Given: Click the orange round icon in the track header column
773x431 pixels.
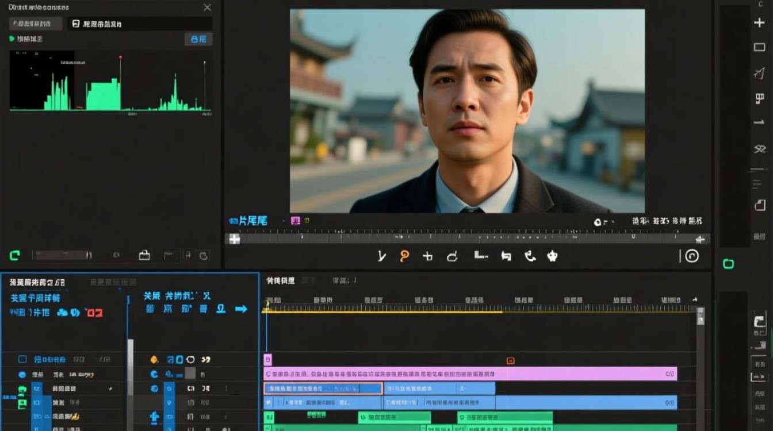Looking at the screenshot, I should pyautogui.click(x=154, y=360).
